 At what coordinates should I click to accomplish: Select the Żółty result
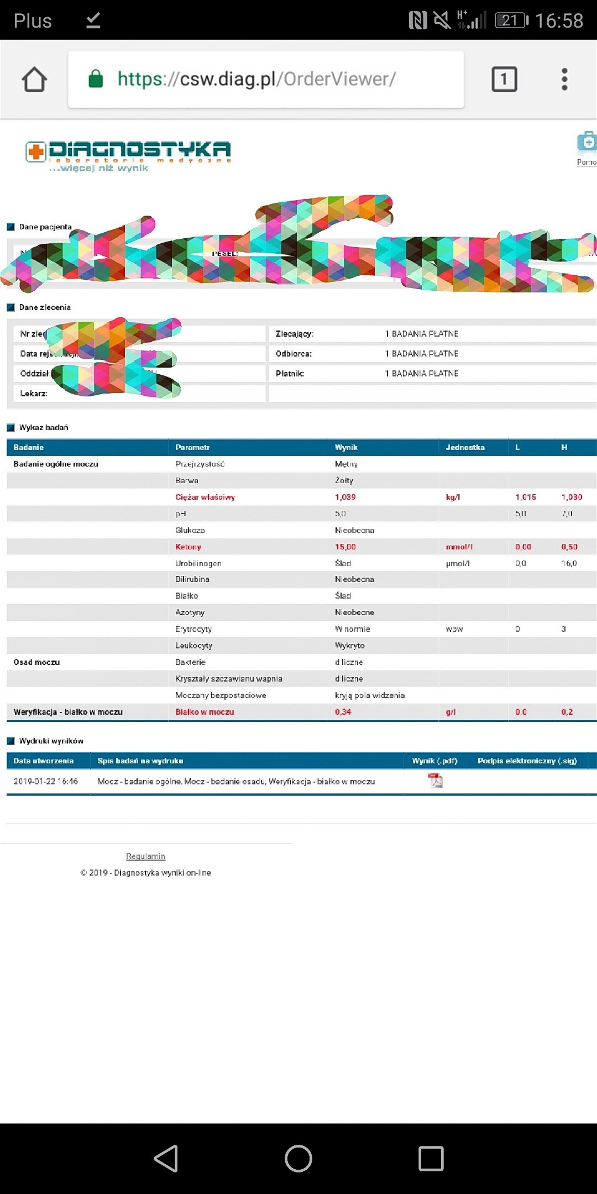tap(344, 480)
